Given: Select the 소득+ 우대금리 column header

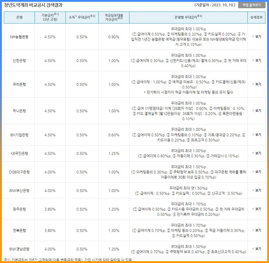Looking at the screenshot, I should [82, 17].
